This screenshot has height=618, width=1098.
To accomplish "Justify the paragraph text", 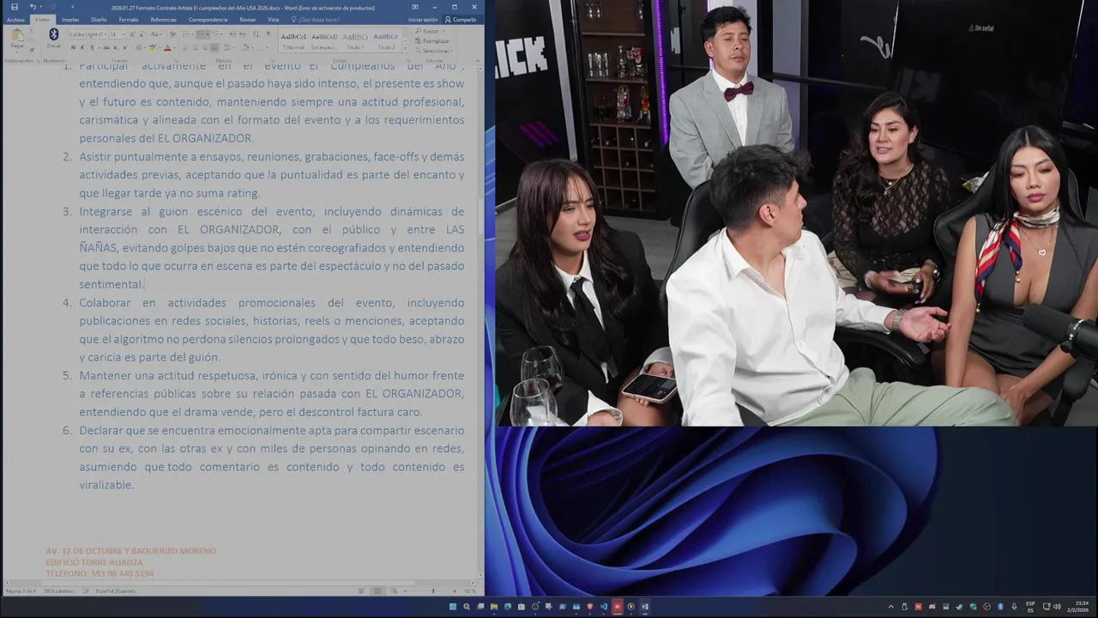I will click(214, 47).
